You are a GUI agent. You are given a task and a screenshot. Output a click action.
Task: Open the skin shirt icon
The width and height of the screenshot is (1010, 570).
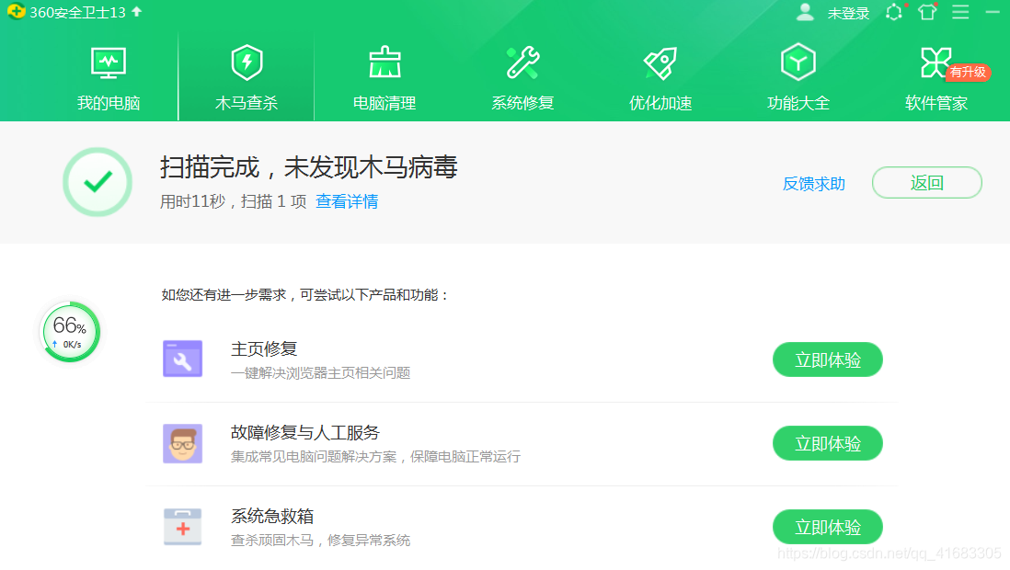pyautogui.click(x=927, y=12)
